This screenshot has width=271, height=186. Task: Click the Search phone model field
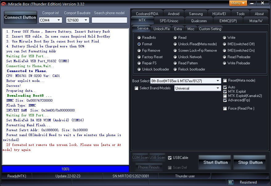click(109, 20)
